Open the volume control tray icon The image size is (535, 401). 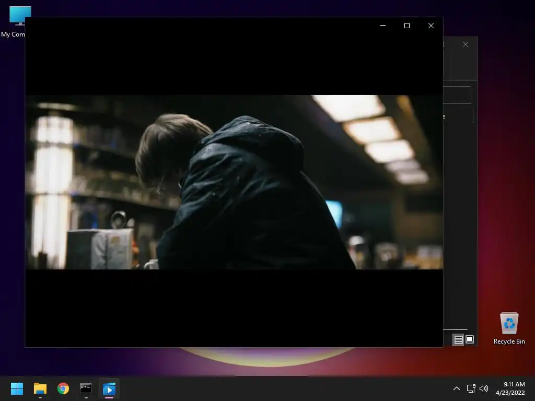484,388
